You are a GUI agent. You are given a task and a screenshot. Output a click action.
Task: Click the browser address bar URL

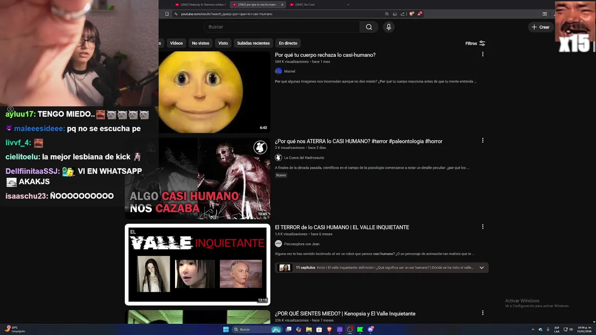226,14
